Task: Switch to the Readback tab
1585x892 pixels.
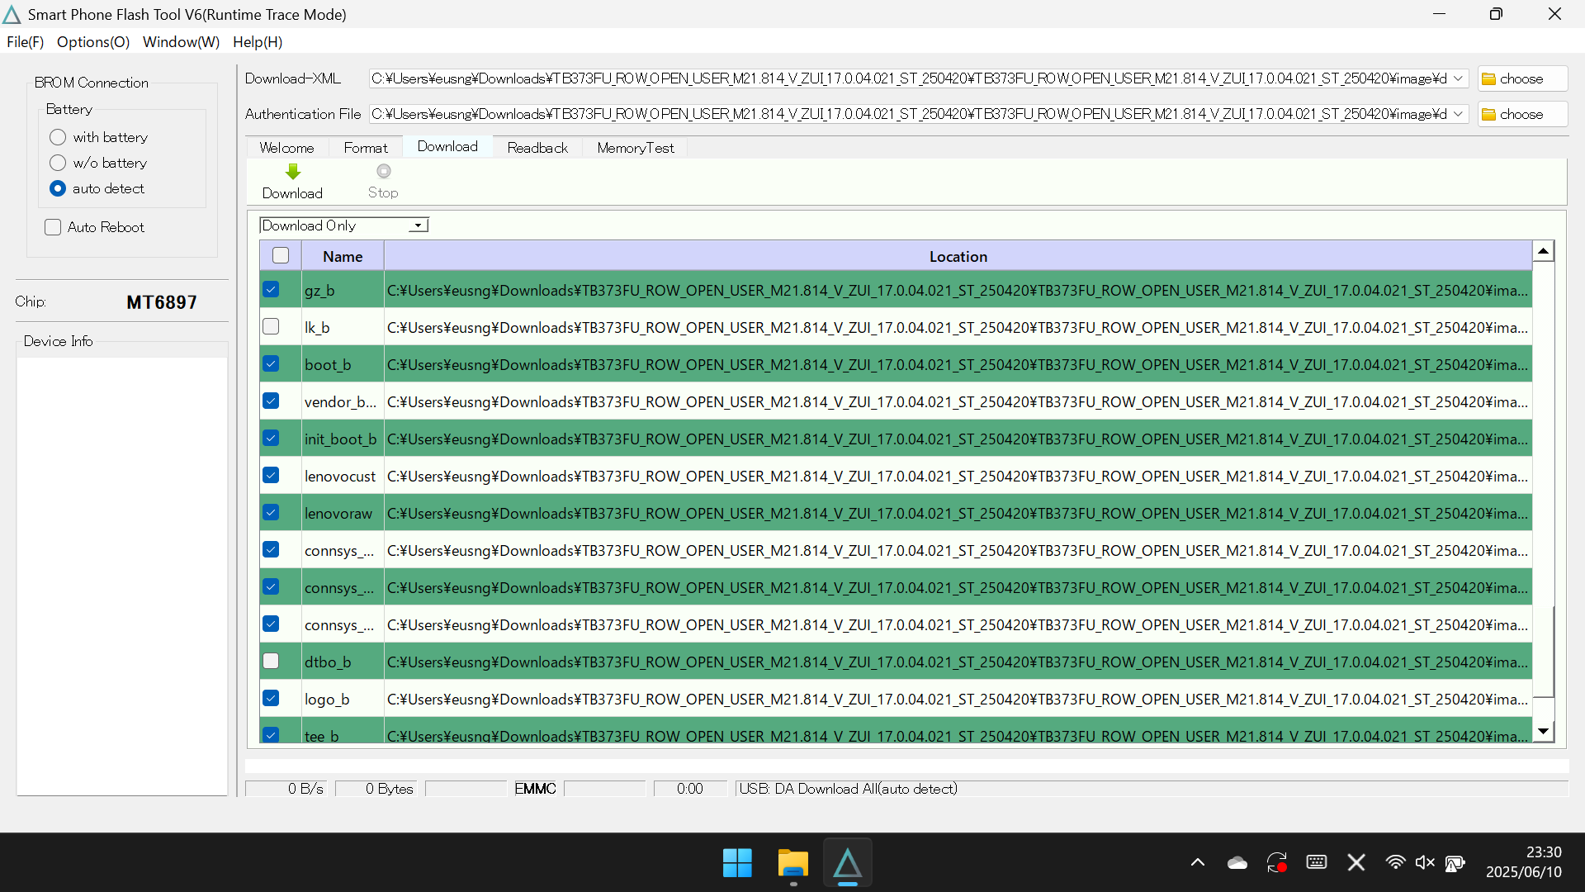Action: point(537,148)
